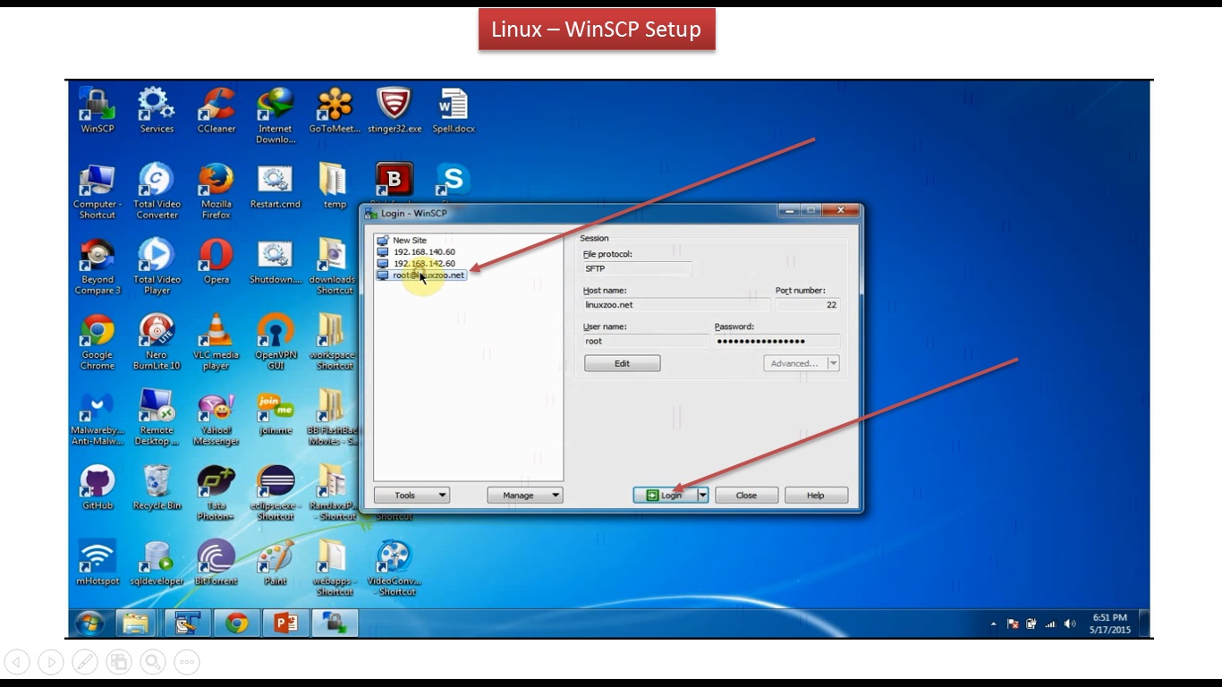
Task: Open the eclipse.exe - Shortcut desktop icon
Action: (276, 493)
